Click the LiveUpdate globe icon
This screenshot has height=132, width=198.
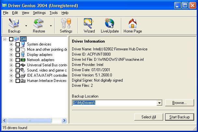click(110, 23)
